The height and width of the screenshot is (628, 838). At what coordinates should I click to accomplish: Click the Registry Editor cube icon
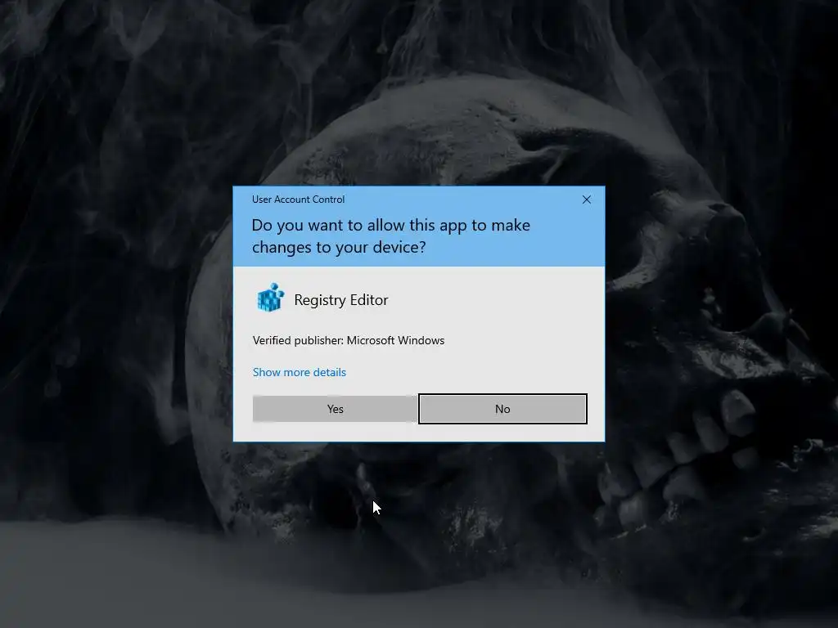click(270, 298)
